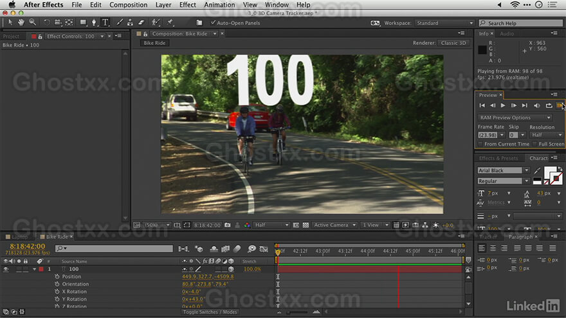Screen dimensions: 566x318
Task: Open Regular font style dropdown
Action: tap(527, 181)
